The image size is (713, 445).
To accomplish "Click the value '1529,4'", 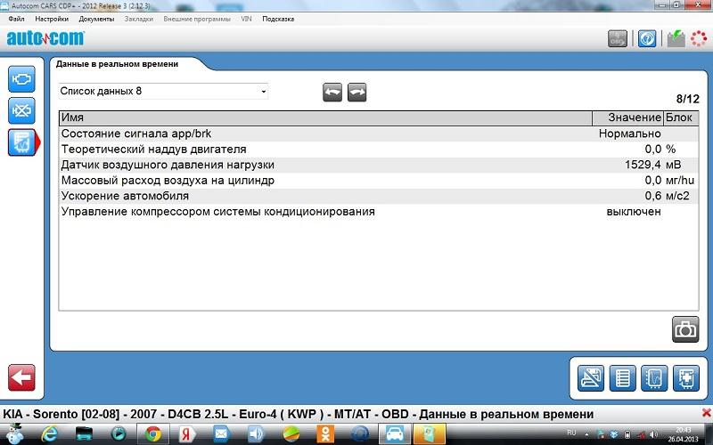I will tap(643, 165).
